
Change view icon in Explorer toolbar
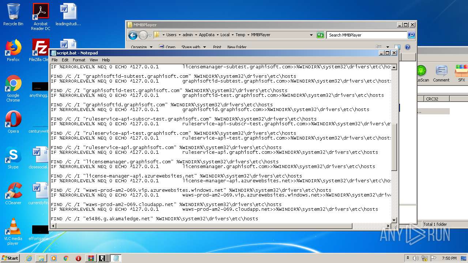(379, 47)
